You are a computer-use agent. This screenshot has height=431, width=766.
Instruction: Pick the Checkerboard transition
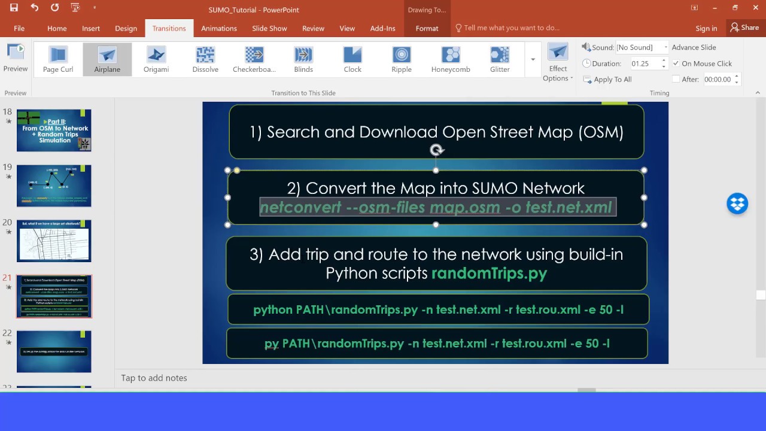[254, 59]
